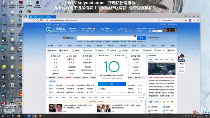Open 知乎 site link

coord(71,74)
